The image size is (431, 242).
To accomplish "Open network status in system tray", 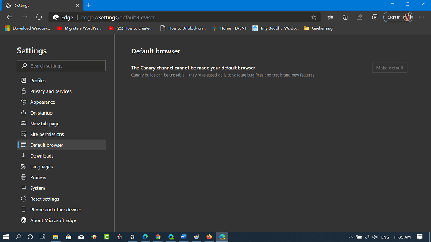I will [x=367, y=237].
